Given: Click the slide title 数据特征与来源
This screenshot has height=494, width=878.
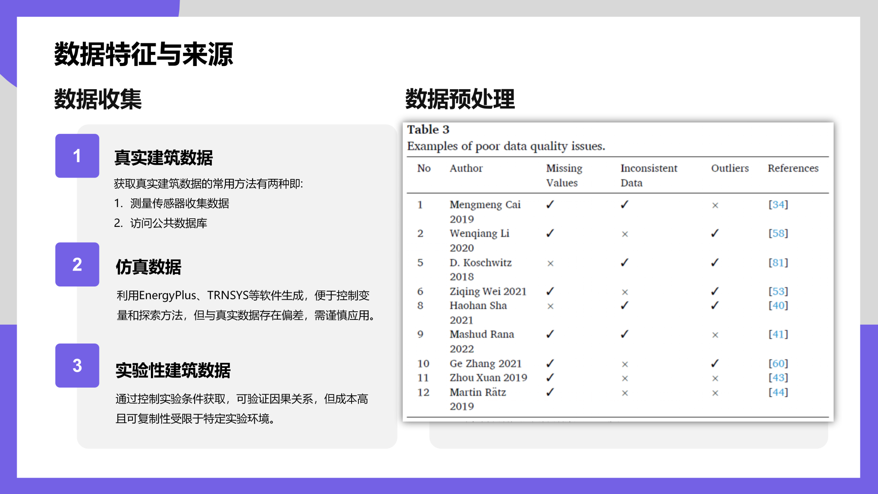Looking at the screenshot, I should pyautogui.click(x=143, y=54).
